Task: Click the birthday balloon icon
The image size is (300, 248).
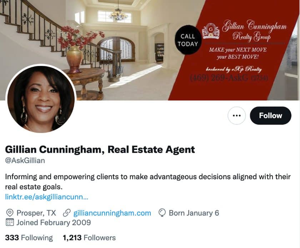Action: click(162, 213)
